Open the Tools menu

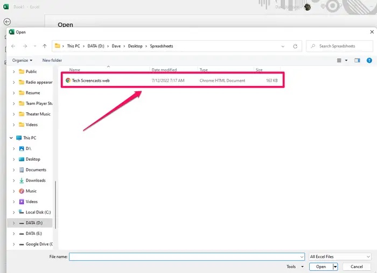tap(295, 267)
